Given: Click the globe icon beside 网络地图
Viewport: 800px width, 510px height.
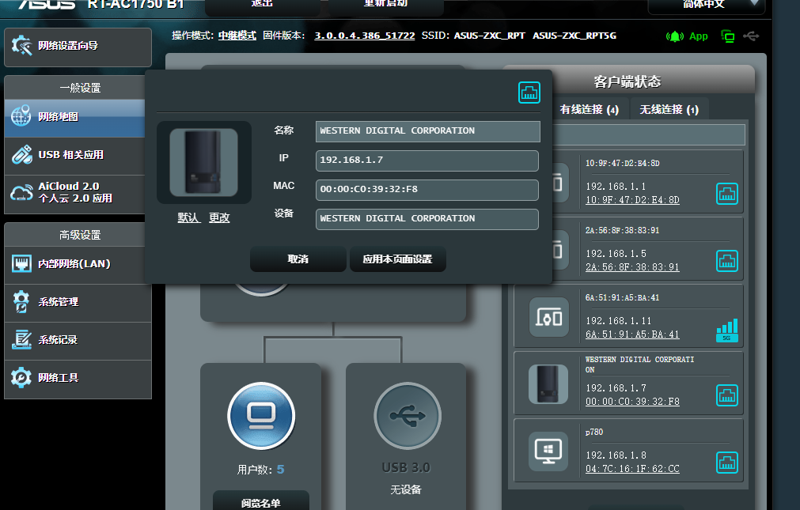Looking at the screenshot, I should click(21, 116).
